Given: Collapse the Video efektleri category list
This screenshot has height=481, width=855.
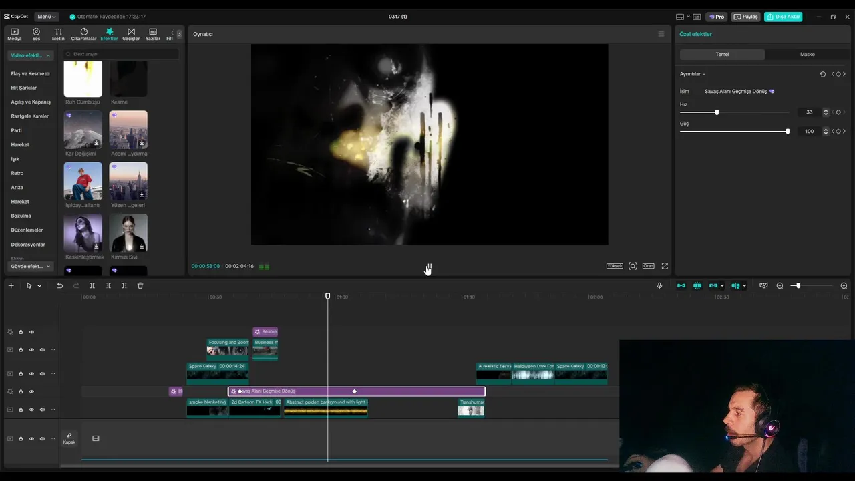Looking at the screenshot, I should pos(31,55).
